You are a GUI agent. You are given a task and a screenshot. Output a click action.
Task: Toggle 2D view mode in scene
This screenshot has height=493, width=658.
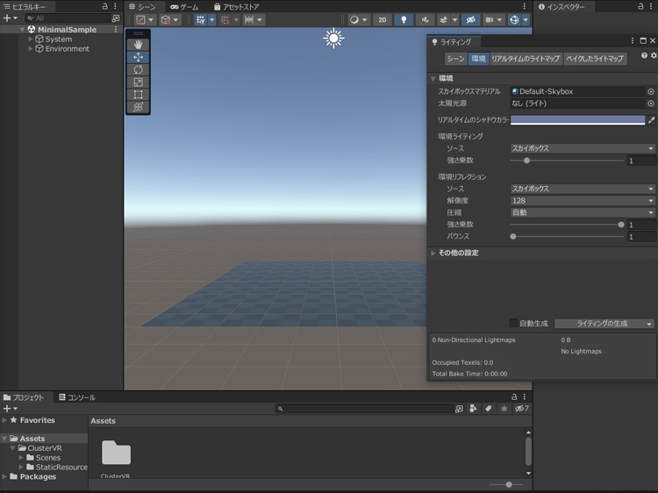tap(383, 19)
